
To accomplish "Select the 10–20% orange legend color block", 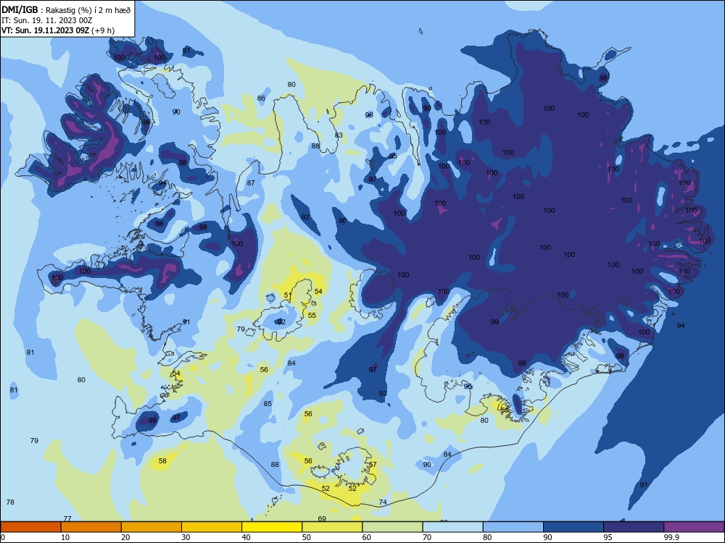I will tap(91, 527).
